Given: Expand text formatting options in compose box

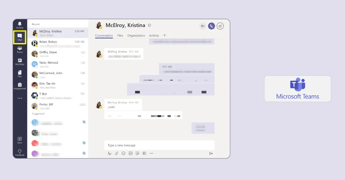Looking at the screenshot, I should pyautogui.click(x=110, y=153).
